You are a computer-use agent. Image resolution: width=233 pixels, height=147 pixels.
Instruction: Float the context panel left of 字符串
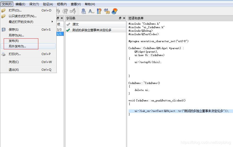point(58,18)
